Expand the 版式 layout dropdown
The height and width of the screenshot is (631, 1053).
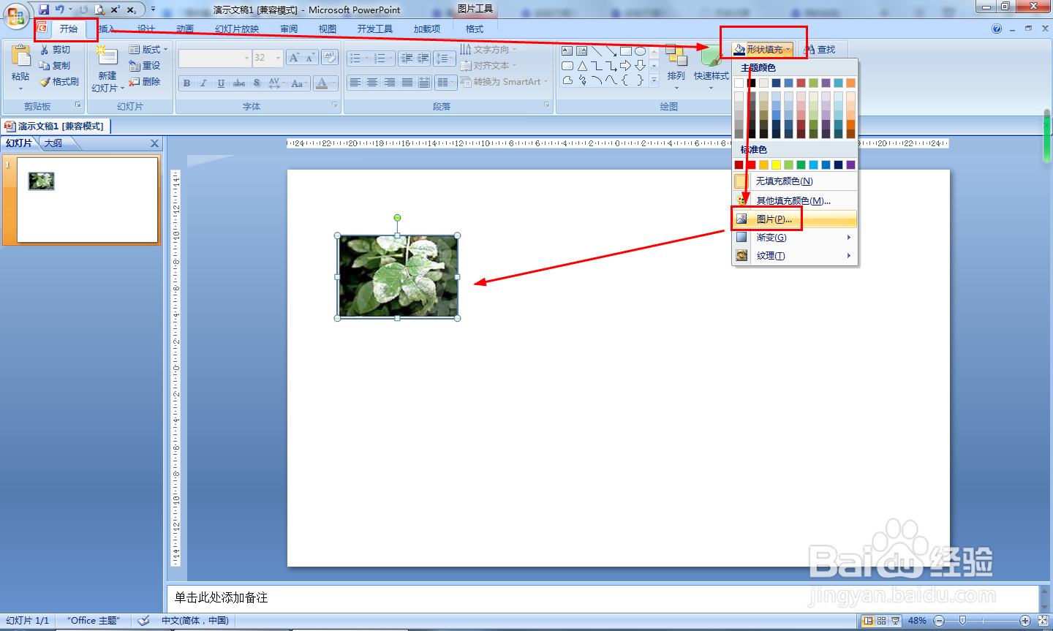point(148,50)
